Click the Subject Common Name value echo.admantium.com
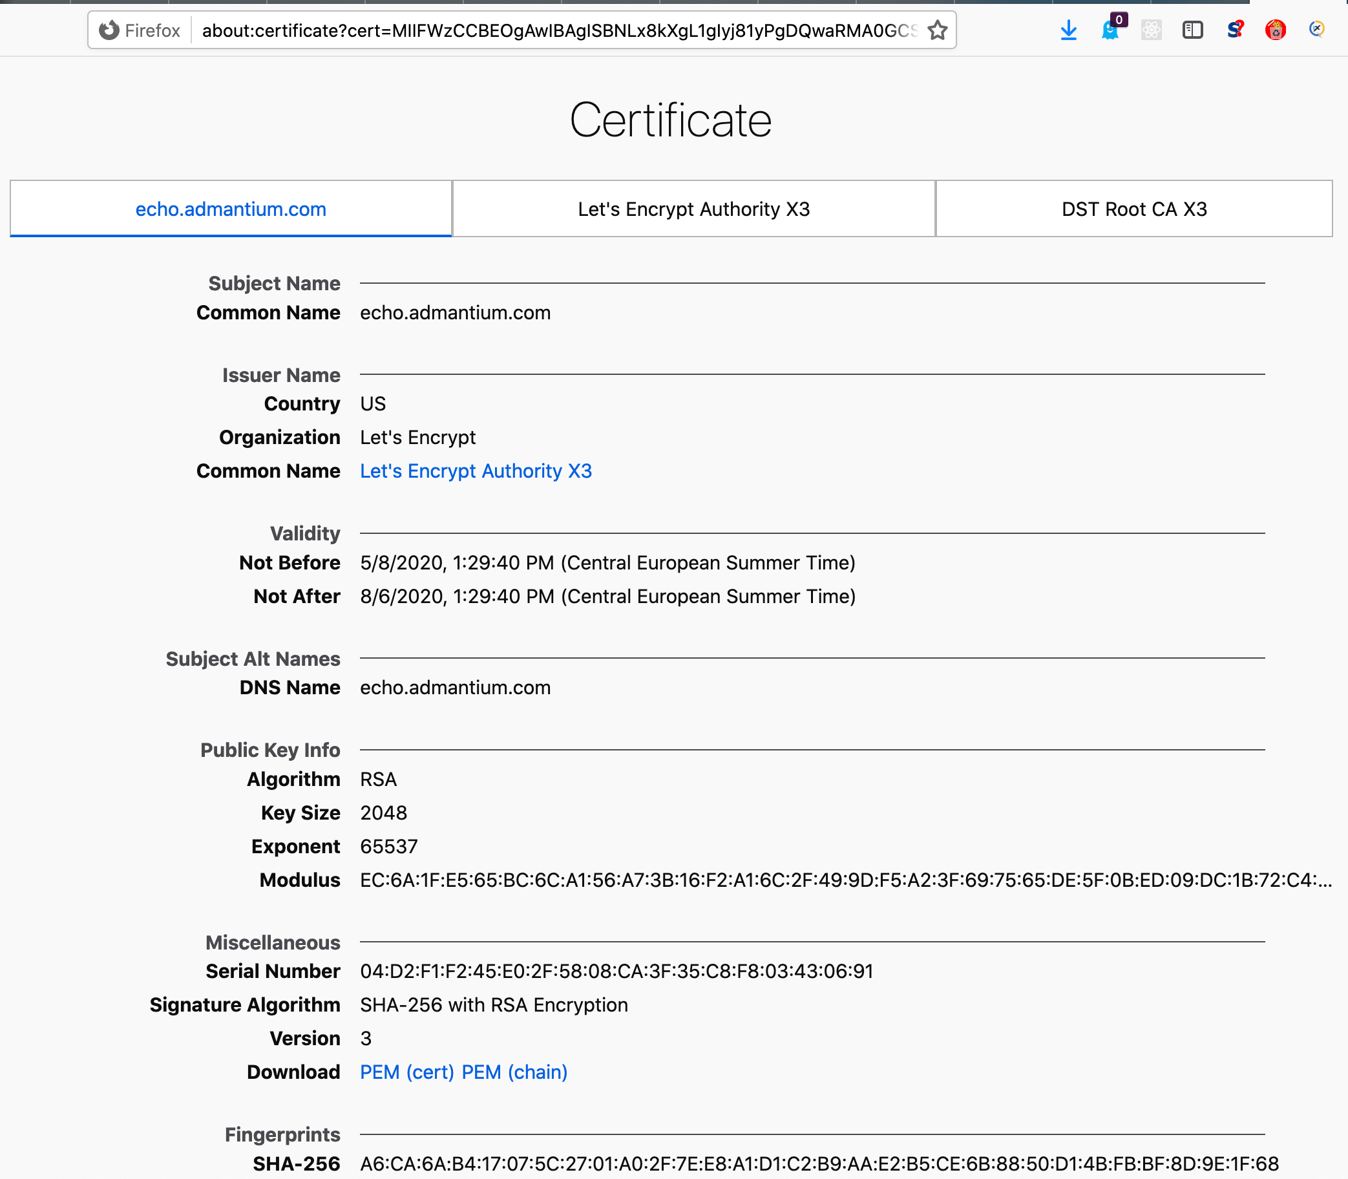 [455, 312]
